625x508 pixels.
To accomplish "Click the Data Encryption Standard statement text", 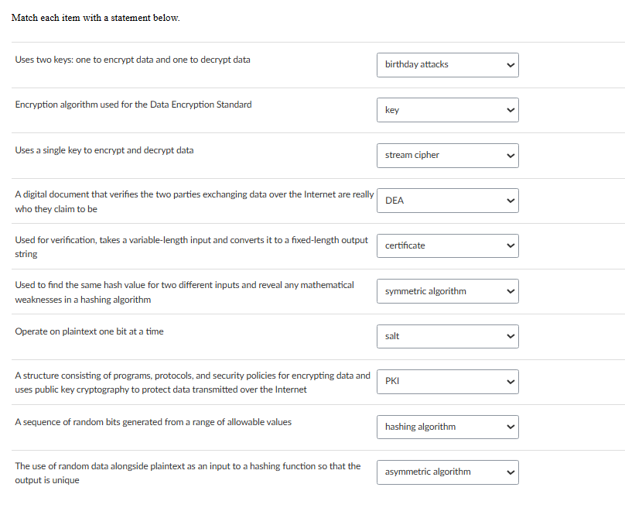I will coord(133,105).
